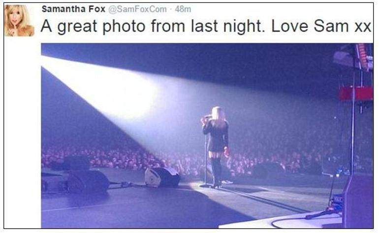Open the @SamFoxCom handle link
Image resolution: width=379 pixels, height=233 pixels.
(137, 9)
